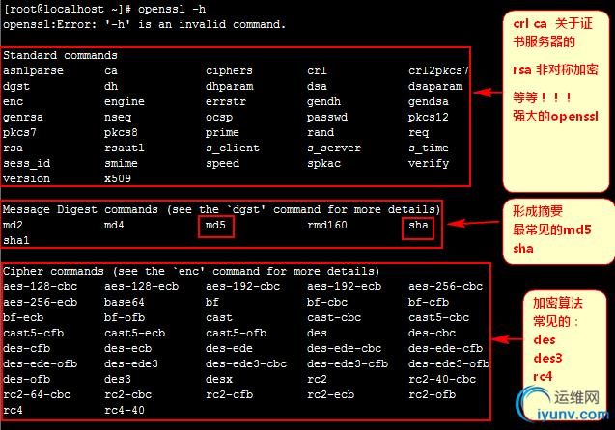Select the 'rc2-40-cbc' cipher text
Viewport: 615px width, 430px height.
[442, 379]
